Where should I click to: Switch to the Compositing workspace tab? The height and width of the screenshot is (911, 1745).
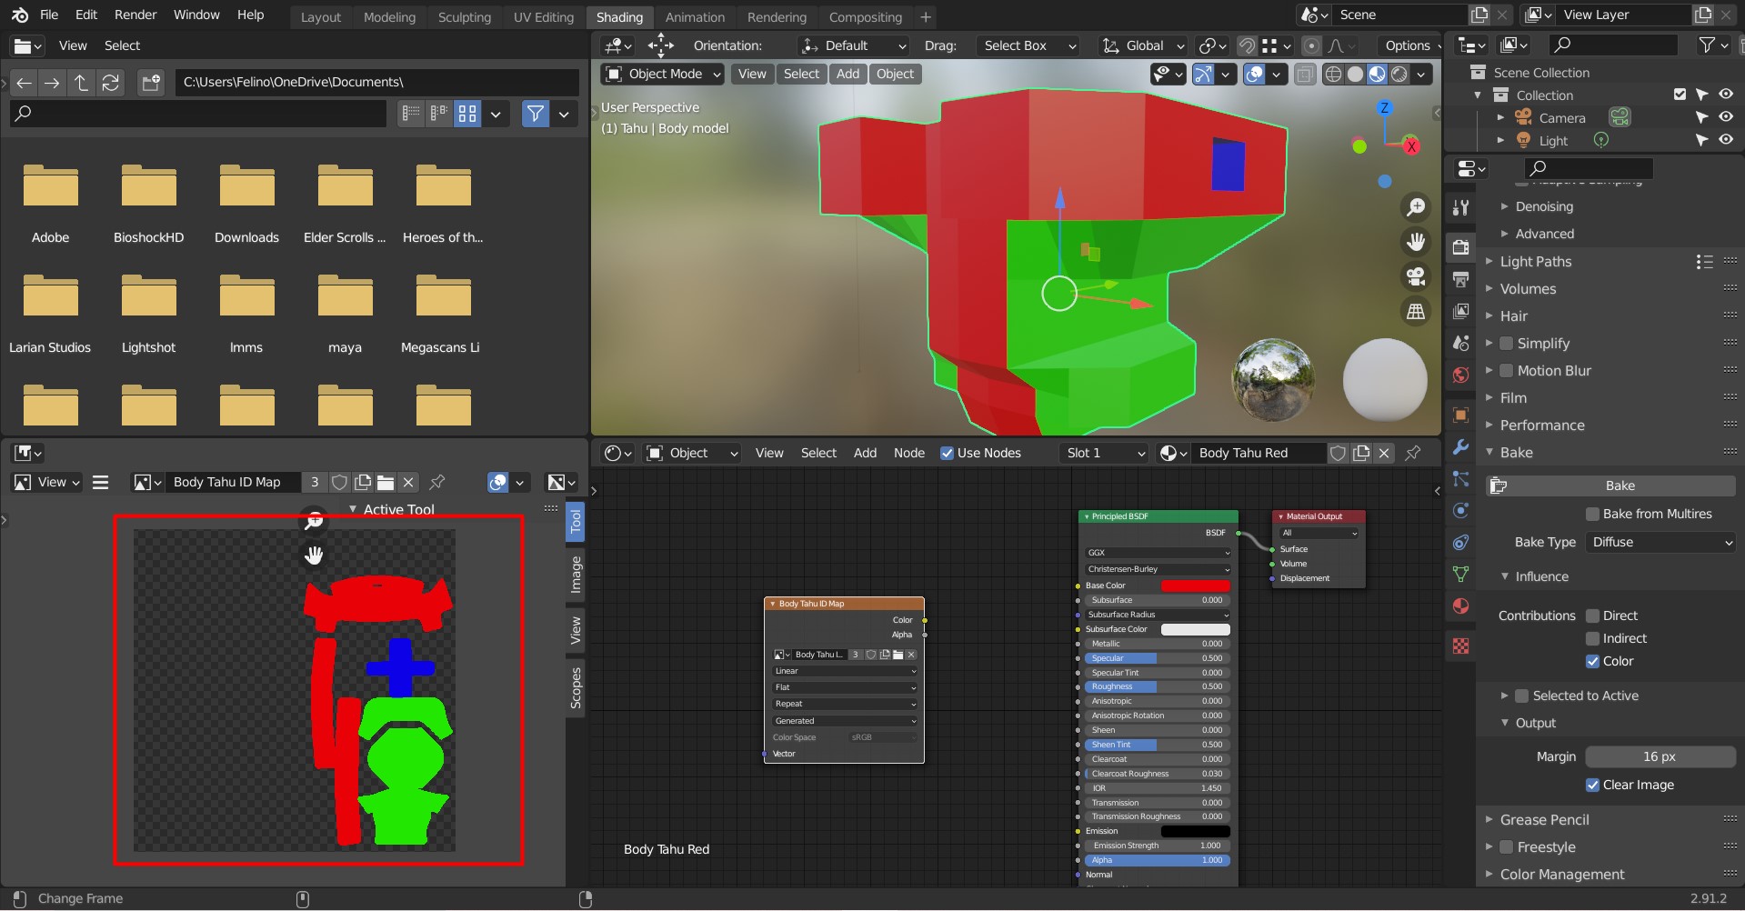866,16
